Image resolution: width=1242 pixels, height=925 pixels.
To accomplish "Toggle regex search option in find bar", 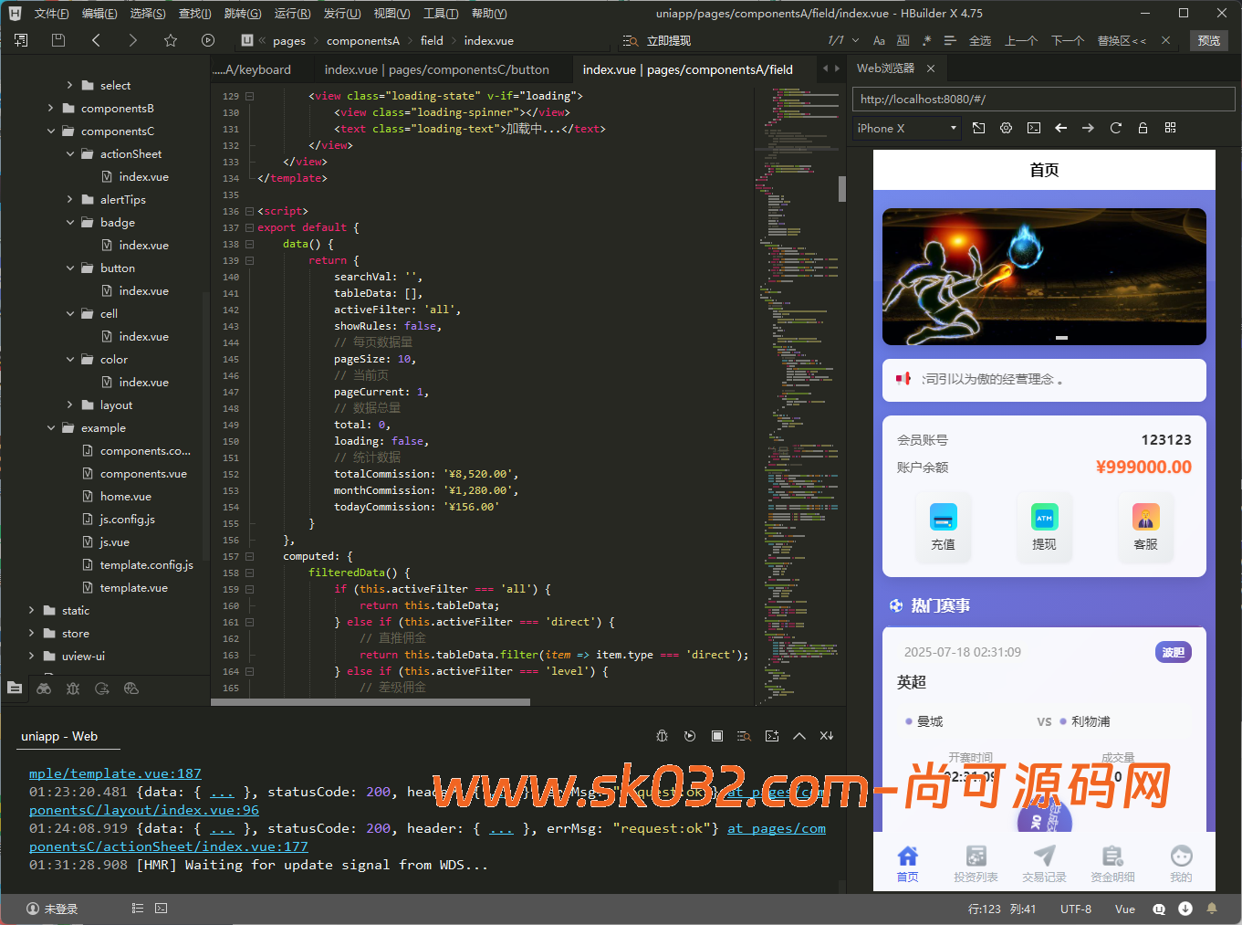I will pos(926,40).
